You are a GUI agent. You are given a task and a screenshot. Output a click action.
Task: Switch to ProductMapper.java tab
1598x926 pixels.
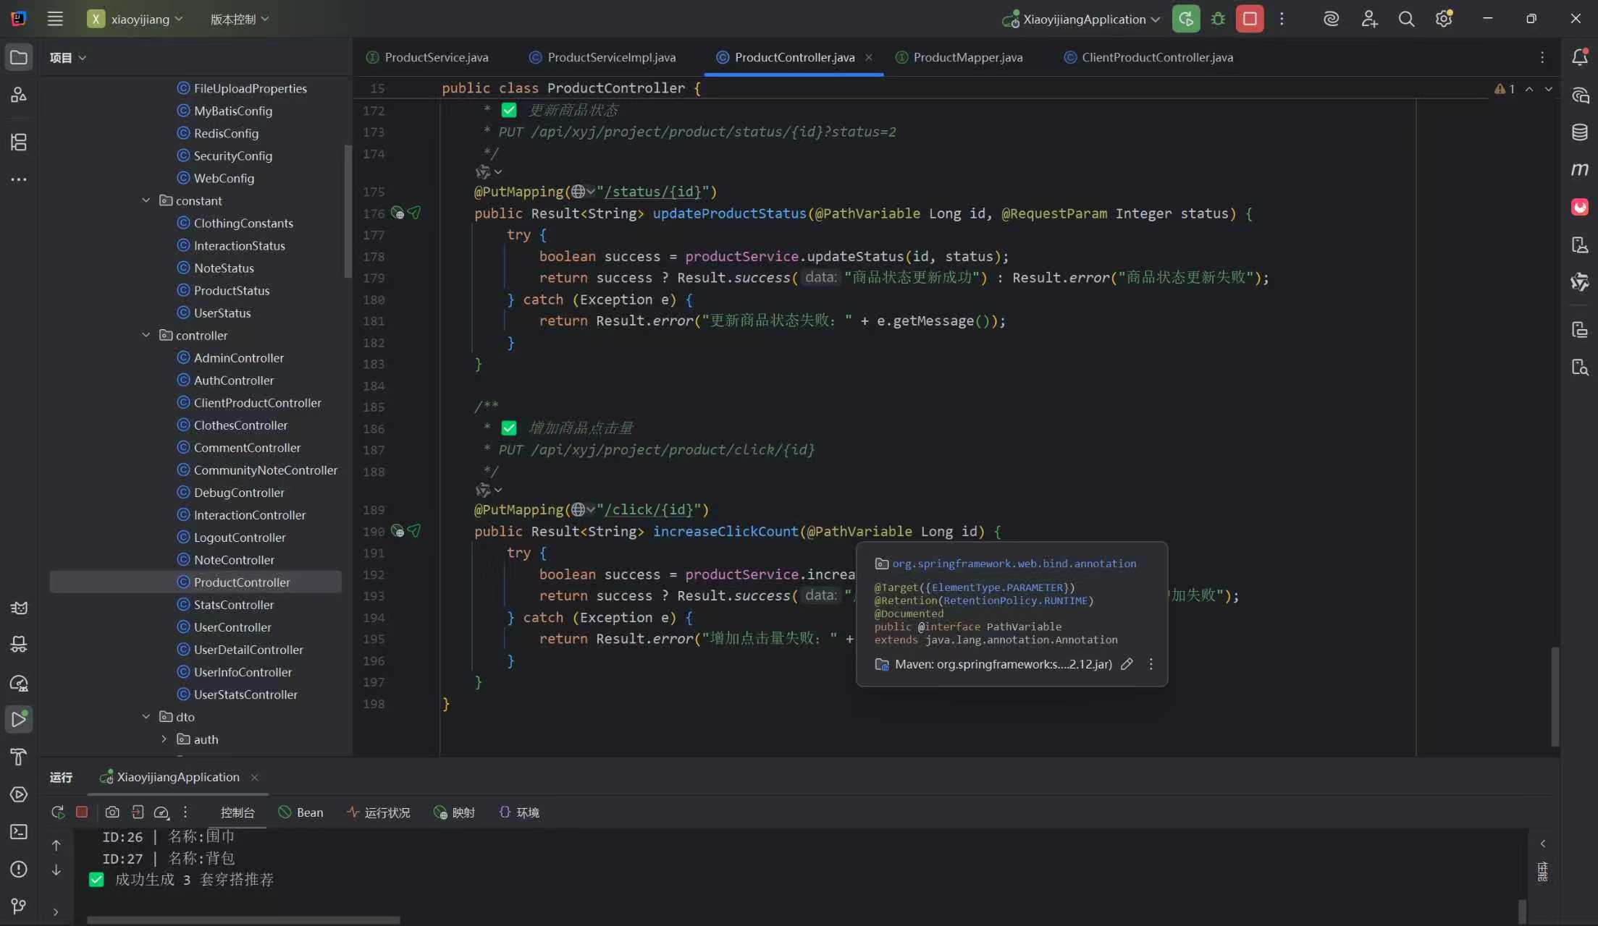point(967,57)
